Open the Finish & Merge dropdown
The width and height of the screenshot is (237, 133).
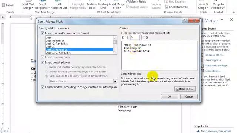tap(203, 6)
